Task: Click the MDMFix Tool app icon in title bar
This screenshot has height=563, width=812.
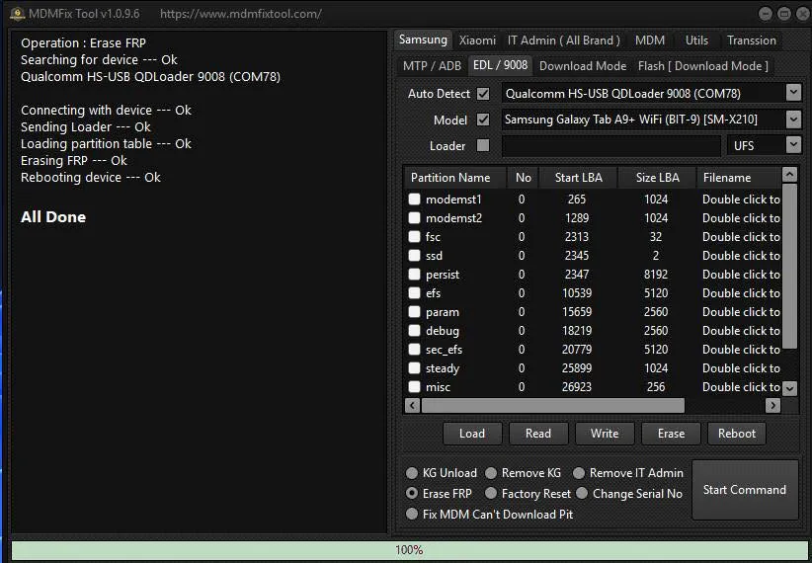Action: (x=17, y=14)
